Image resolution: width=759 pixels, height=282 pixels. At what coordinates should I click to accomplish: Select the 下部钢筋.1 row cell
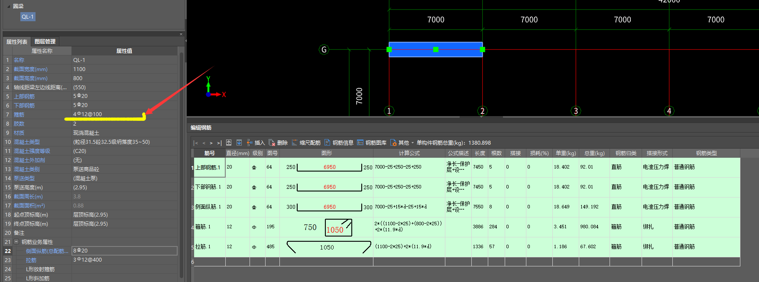[x=209, y=187]
